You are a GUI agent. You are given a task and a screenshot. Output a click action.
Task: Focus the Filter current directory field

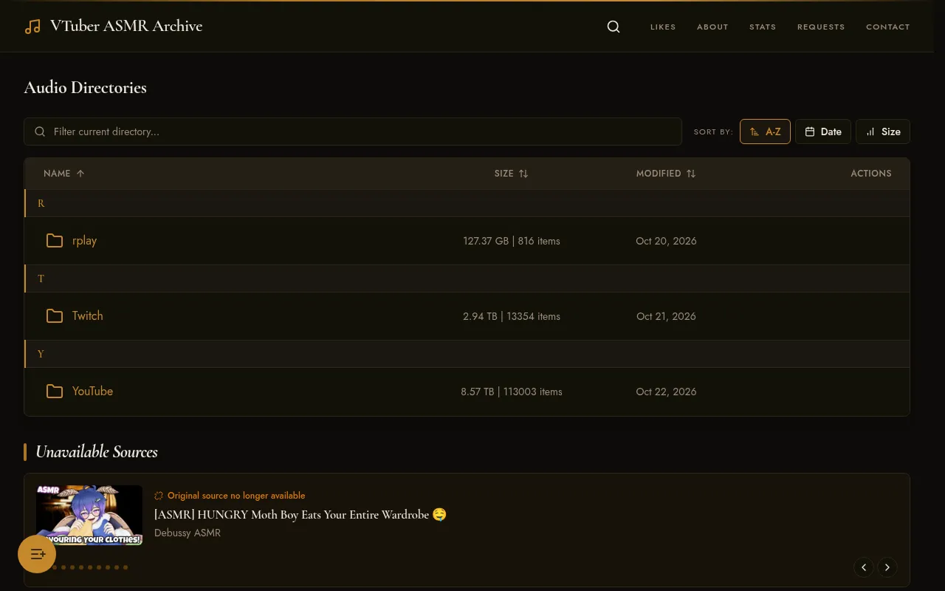click(353, 131)
